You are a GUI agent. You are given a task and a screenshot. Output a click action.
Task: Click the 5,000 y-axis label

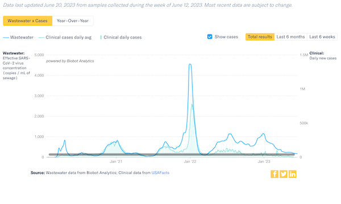[x=39, y=55]
